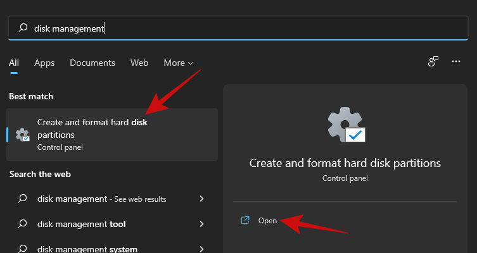The height and width of the screenshot is (253, 477).
Task: Click the search magnifier icon in search box
Action: click(x=23, y=28)
